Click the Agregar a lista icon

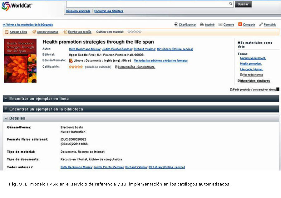point(7,32)
